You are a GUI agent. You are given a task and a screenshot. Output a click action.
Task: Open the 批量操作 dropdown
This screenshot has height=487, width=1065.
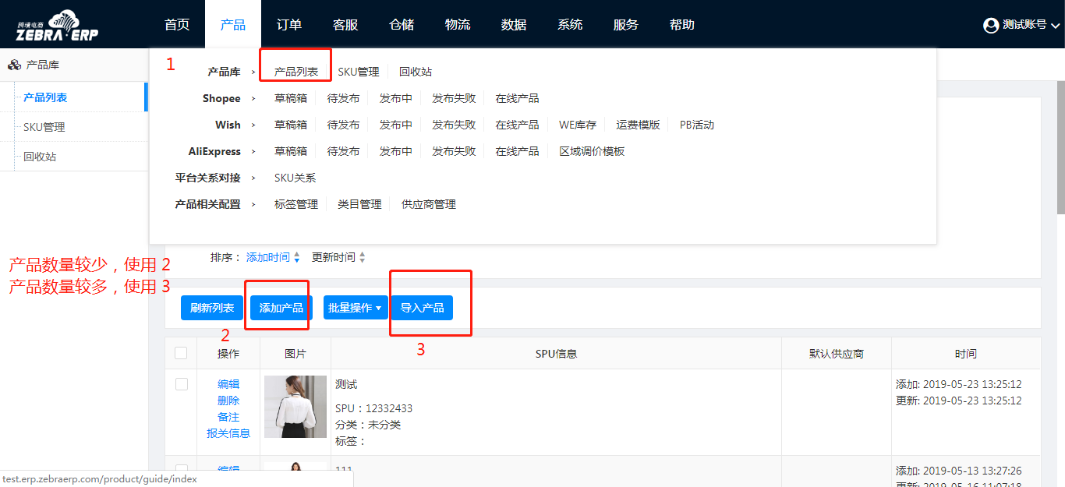pyautogui.click(x=355, y=308)
